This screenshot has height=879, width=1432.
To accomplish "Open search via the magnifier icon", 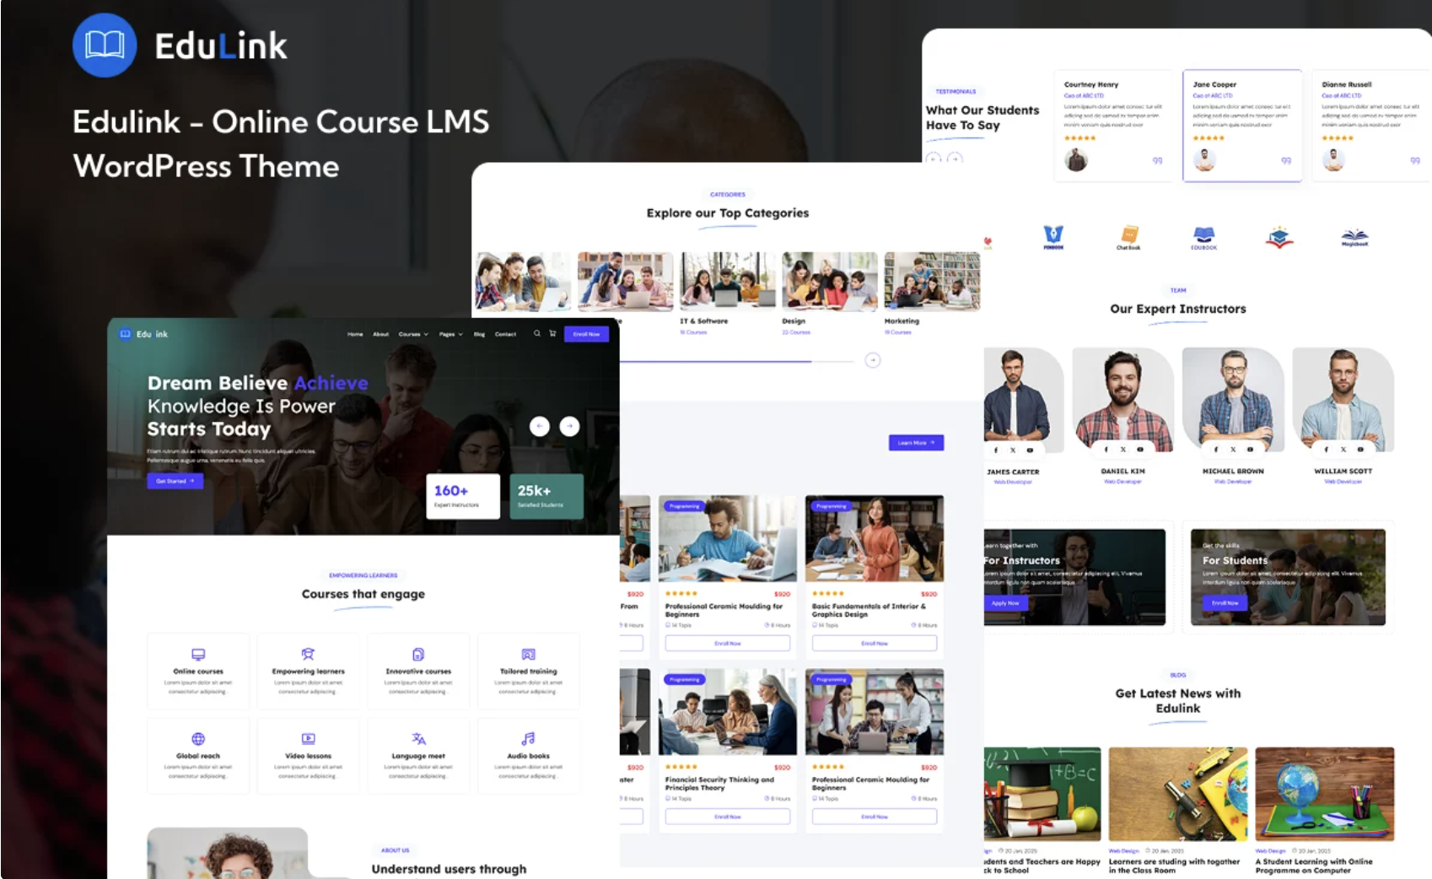I will 537,333.
